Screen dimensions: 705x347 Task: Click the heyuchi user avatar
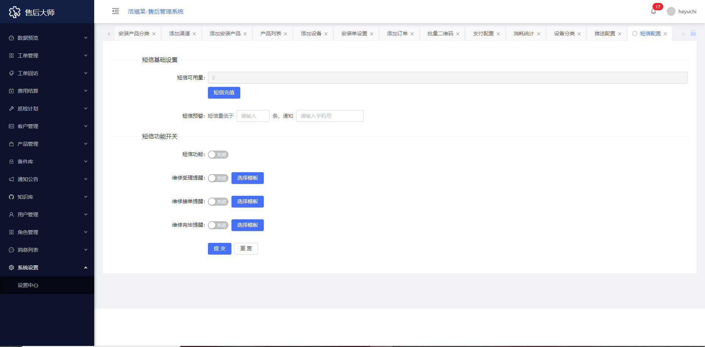(x=671, y=11)
